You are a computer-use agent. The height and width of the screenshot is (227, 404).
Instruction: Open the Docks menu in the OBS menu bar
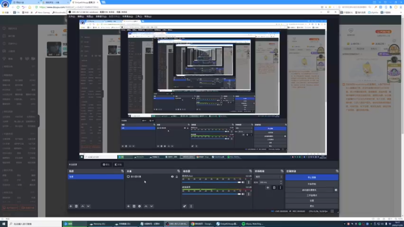[101, 17]
